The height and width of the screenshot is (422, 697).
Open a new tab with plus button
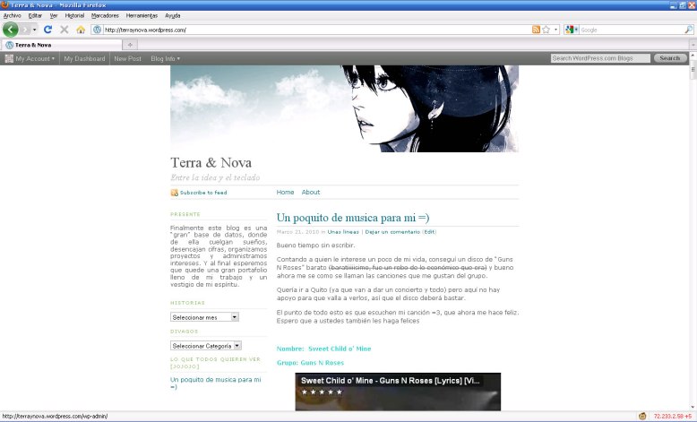pyautogui.click(x=130, y=45)
